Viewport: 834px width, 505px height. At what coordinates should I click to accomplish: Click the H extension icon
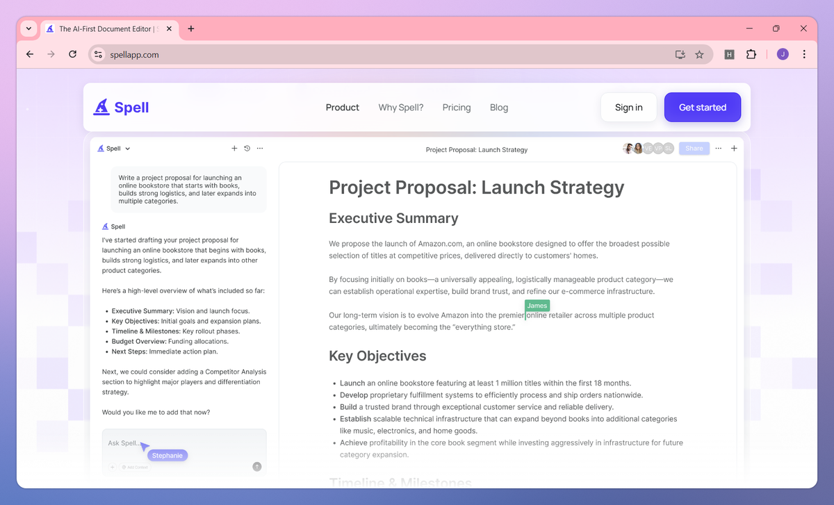(x=729, y=54)
